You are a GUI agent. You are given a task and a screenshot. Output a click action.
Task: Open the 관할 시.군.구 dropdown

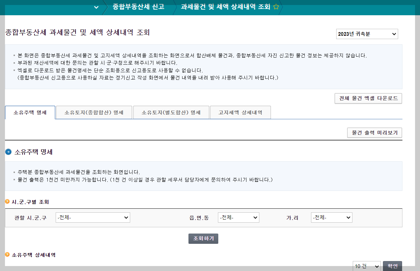93,217
